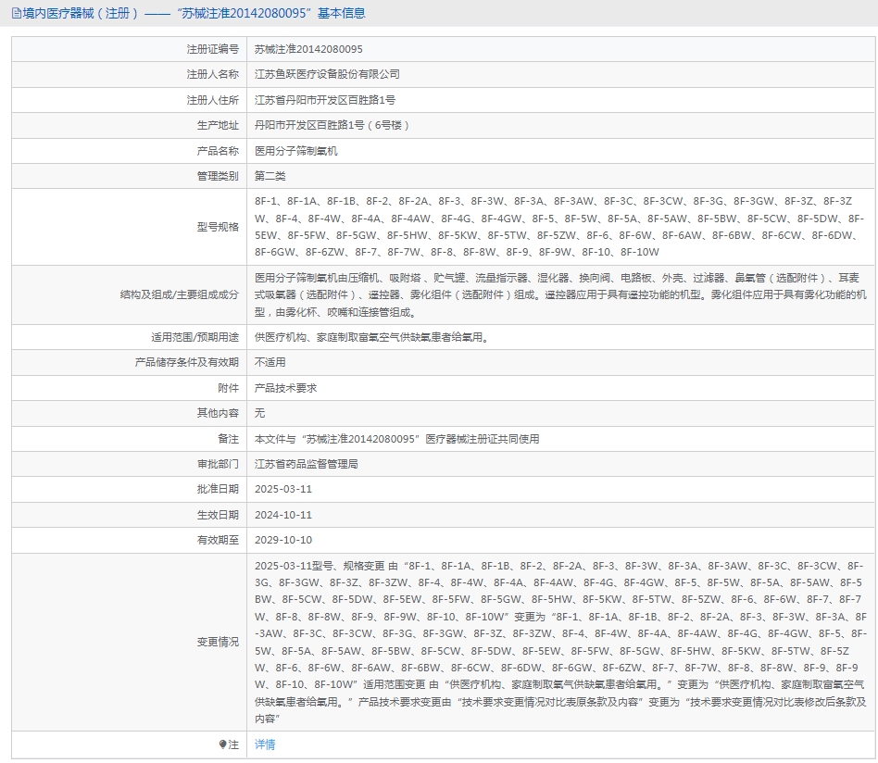Click the 批准日期 label
This screenshot has height=763, width=878.
[218, 489]
